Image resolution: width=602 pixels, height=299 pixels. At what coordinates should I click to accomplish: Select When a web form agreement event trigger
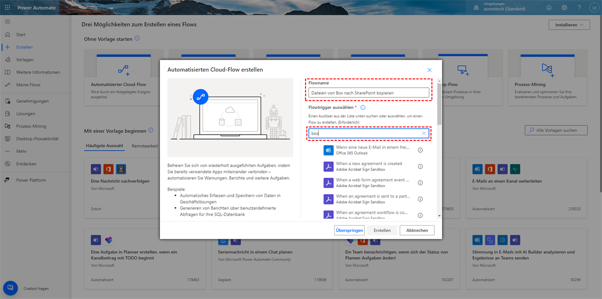point(367,183)
